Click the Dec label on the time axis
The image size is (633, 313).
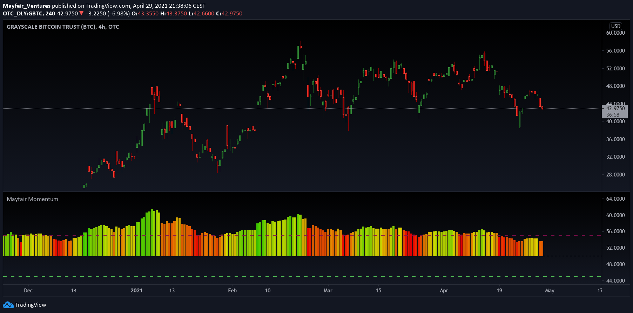click(28, 291)
